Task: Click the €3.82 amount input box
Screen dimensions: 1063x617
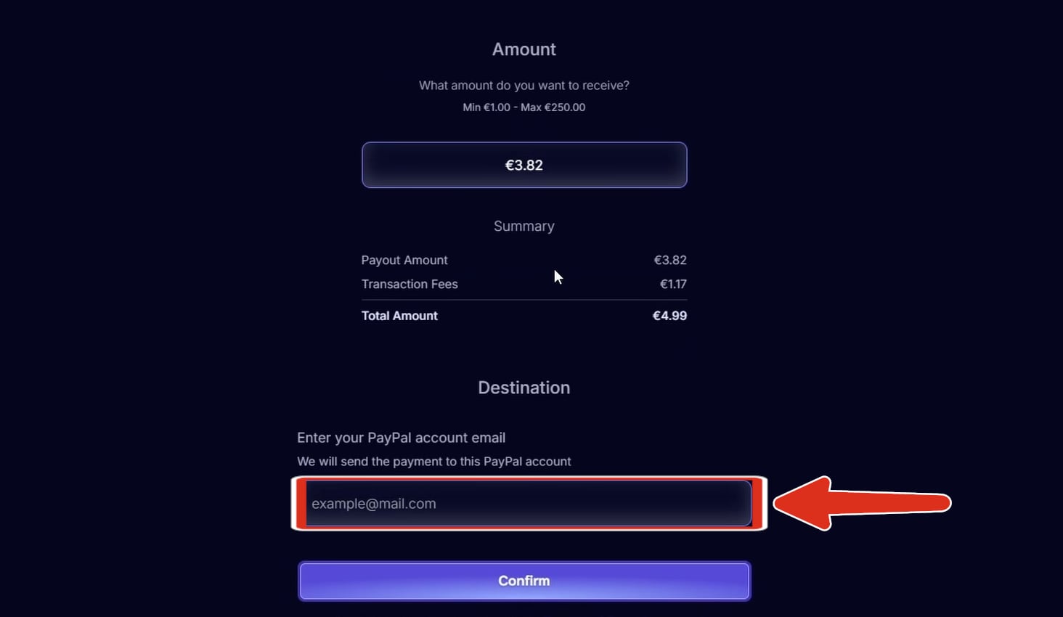Action: coord(524,165)
